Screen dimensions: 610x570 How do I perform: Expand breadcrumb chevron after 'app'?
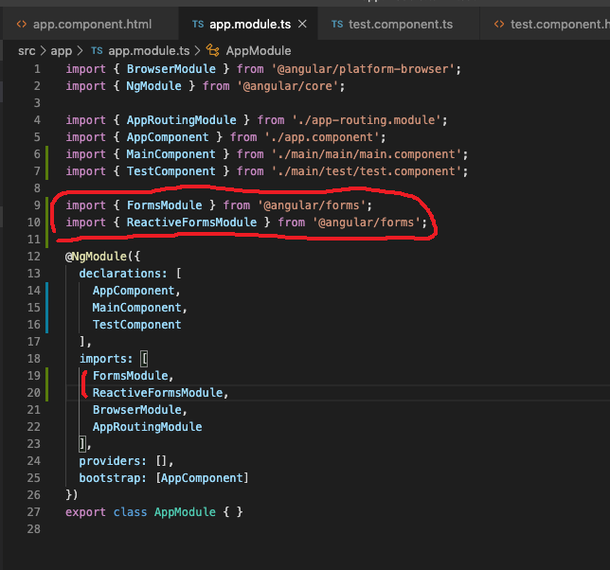80,50
